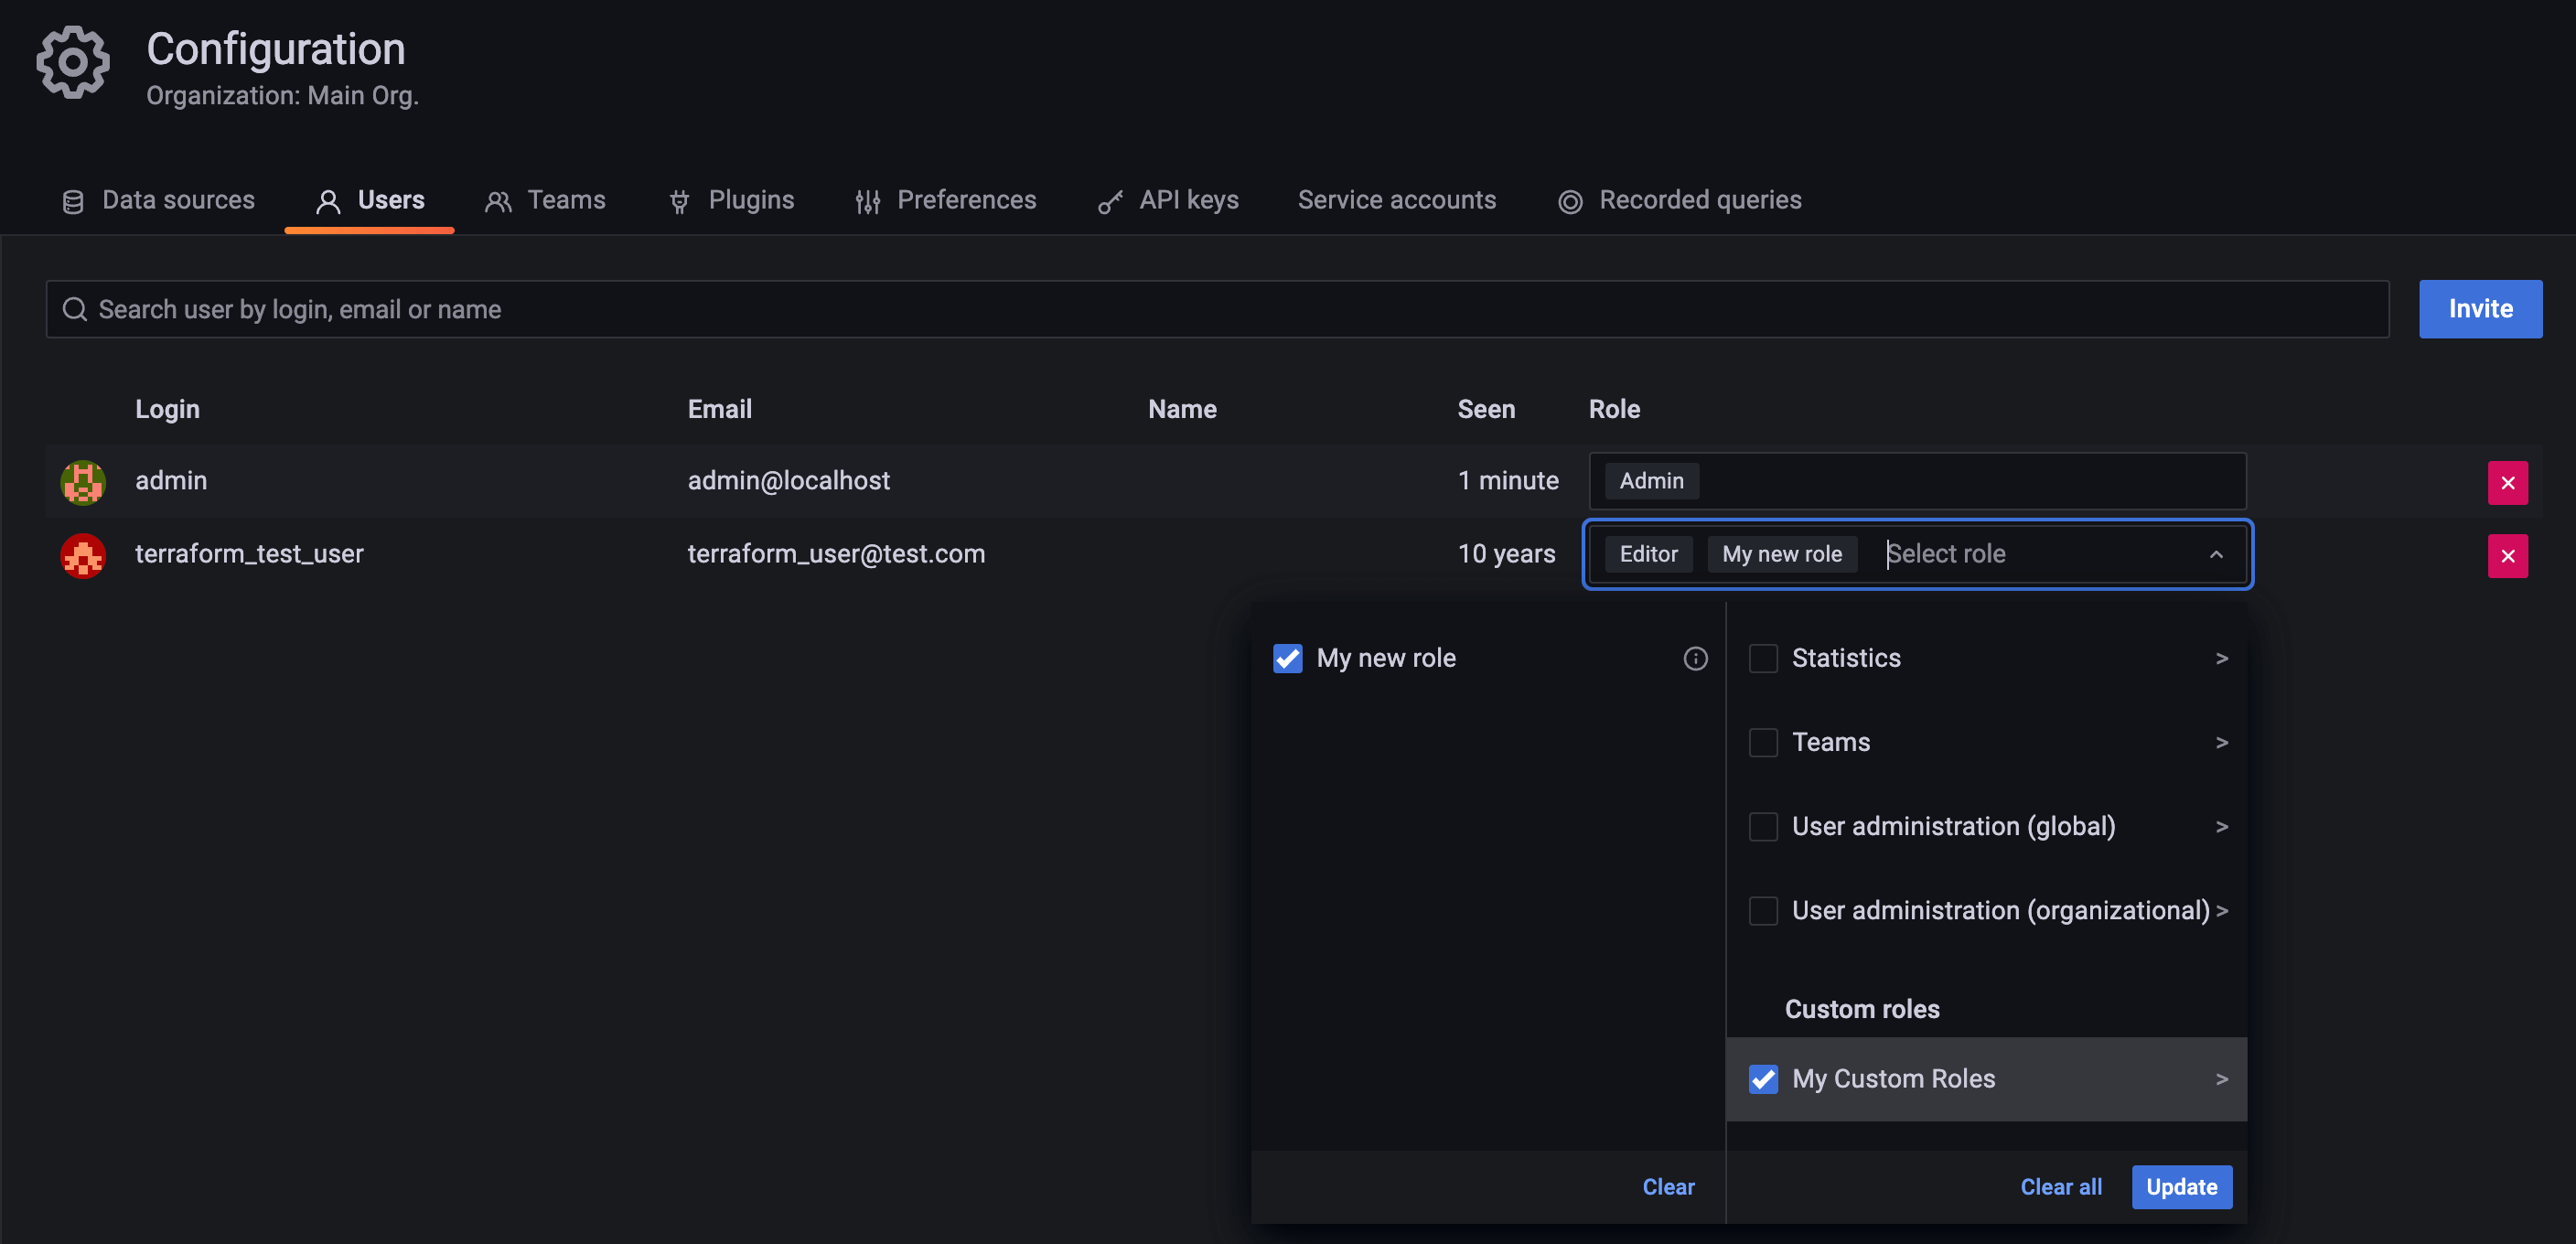The width and height of the screenshot is (2576, 1244).
Task: Open the Service accounts tab
Action: pyautogui.click(x=1396, y=200)
